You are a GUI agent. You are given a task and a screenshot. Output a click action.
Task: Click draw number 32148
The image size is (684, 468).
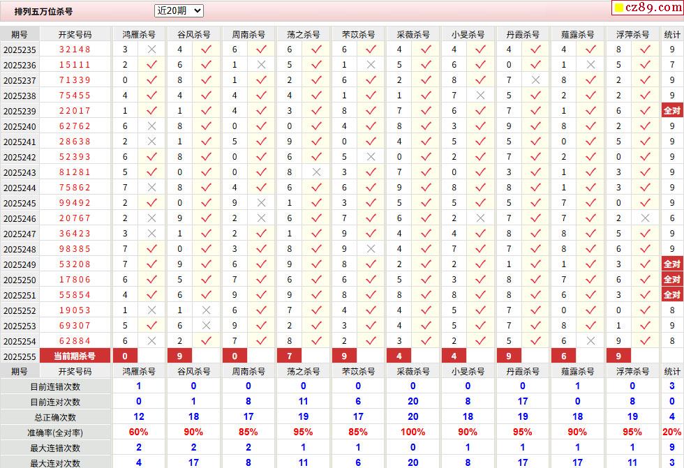(x=75, y=50)
